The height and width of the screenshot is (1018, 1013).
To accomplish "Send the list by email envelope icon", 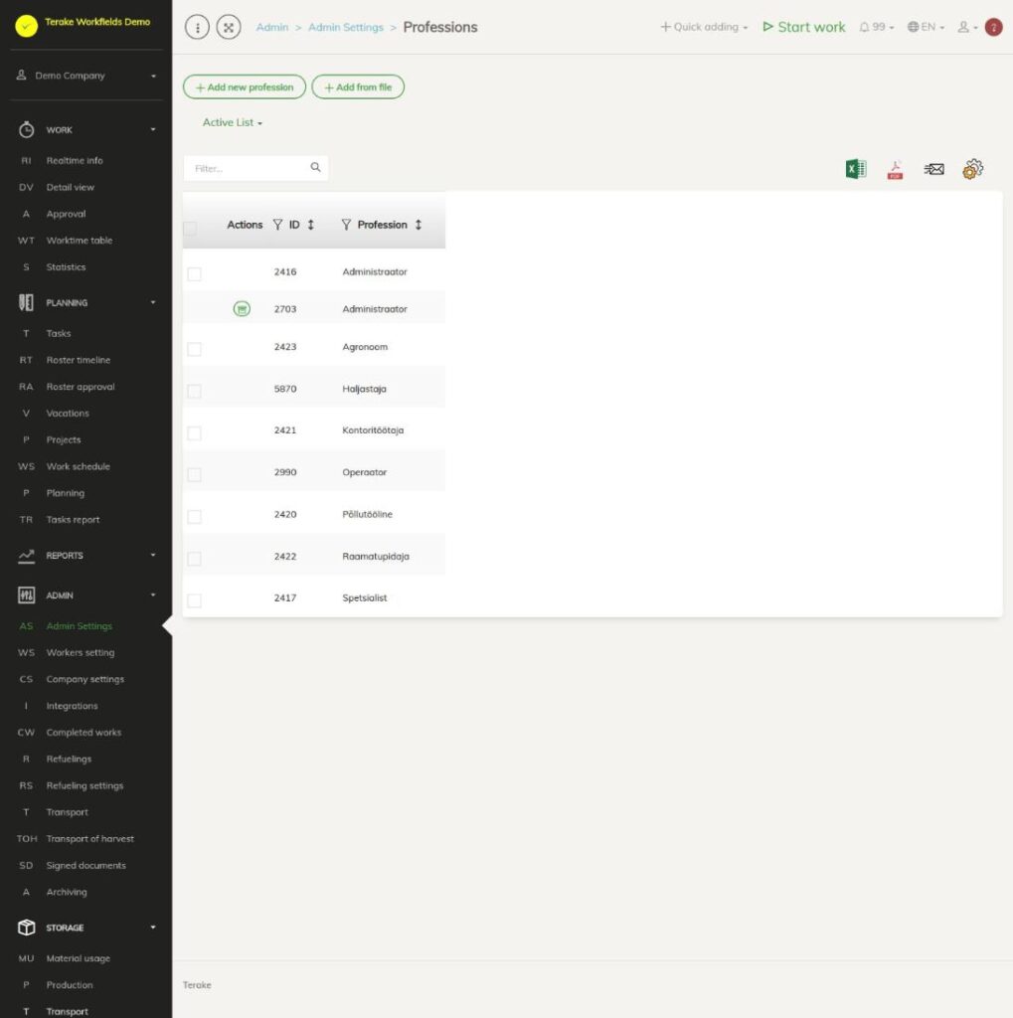I will 933,169.
